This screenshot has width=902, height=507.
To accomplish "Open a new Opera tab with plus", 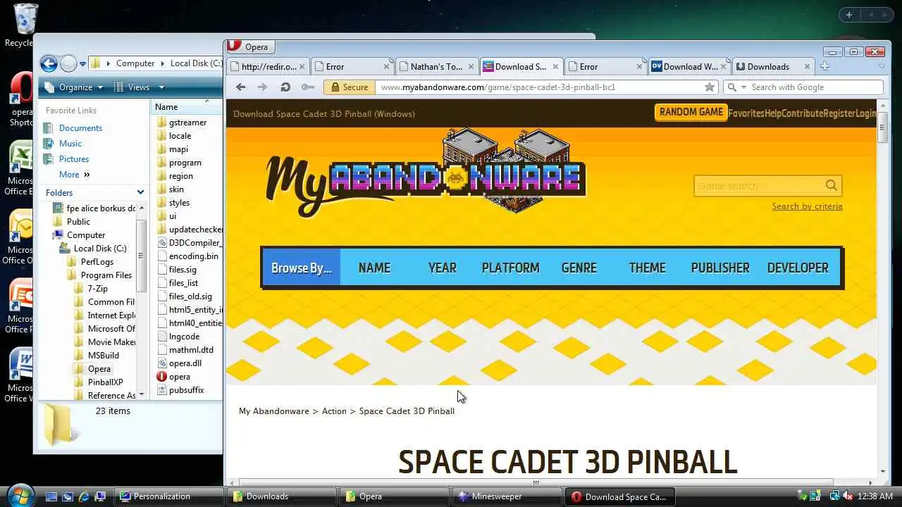I will click(824, 66).
